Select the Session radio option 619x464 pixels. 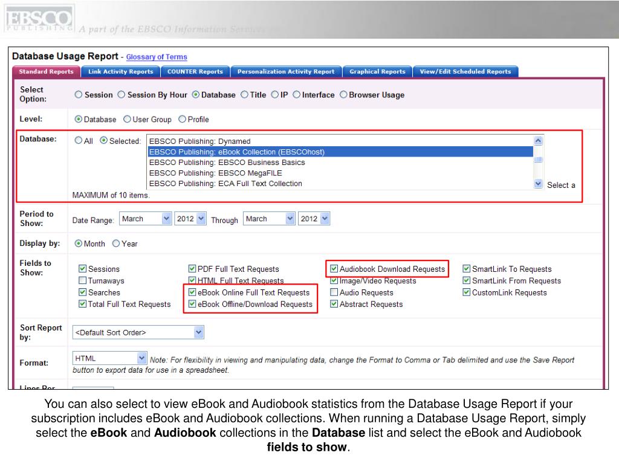pyautogui.click(x=79, y=95)
